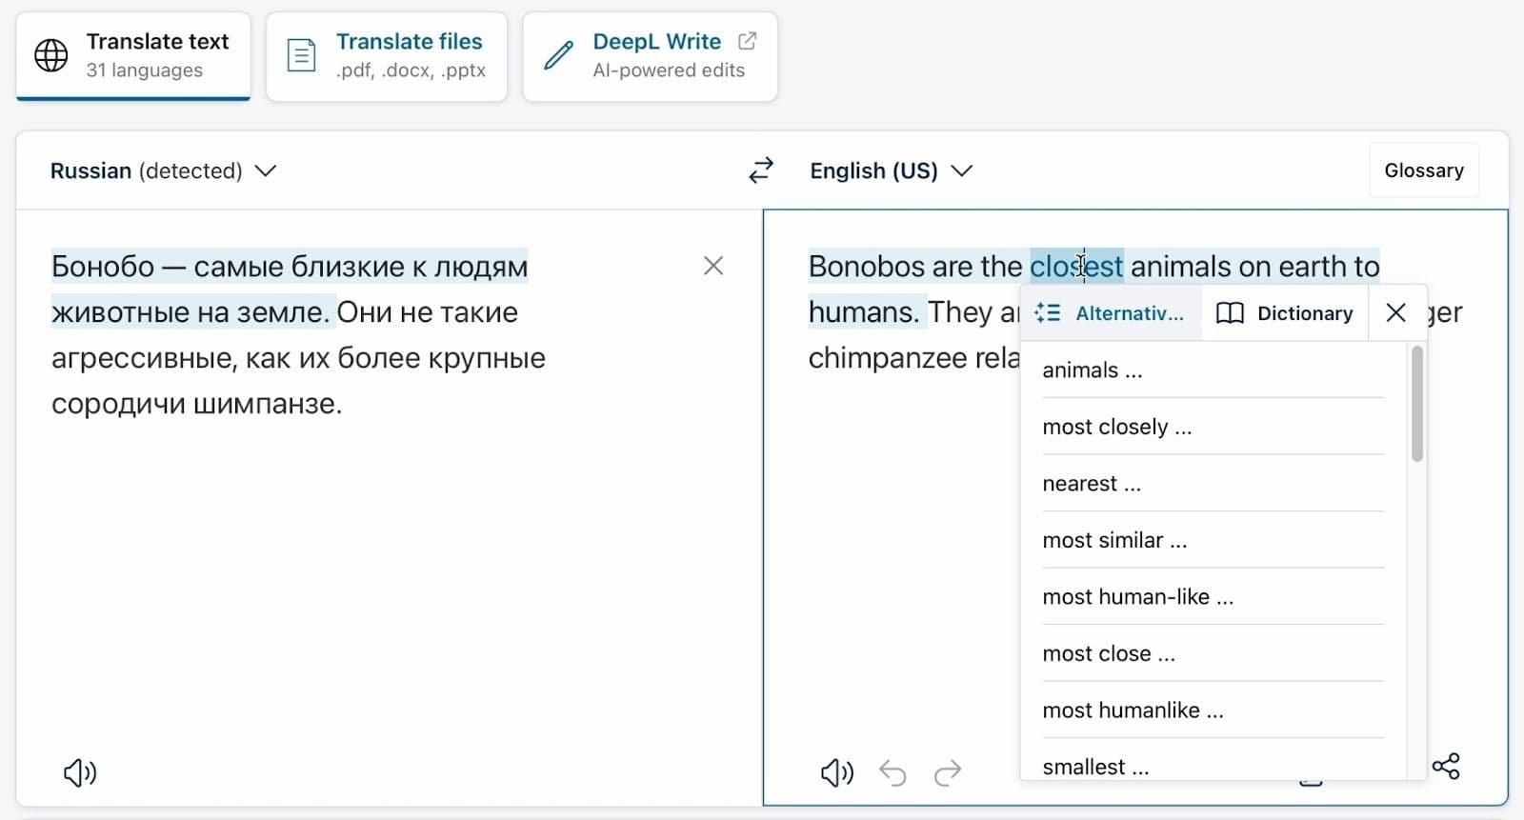Click the alternatives list scrollbar
The image size is (1524, 820).
click(x=1417, y=405)
